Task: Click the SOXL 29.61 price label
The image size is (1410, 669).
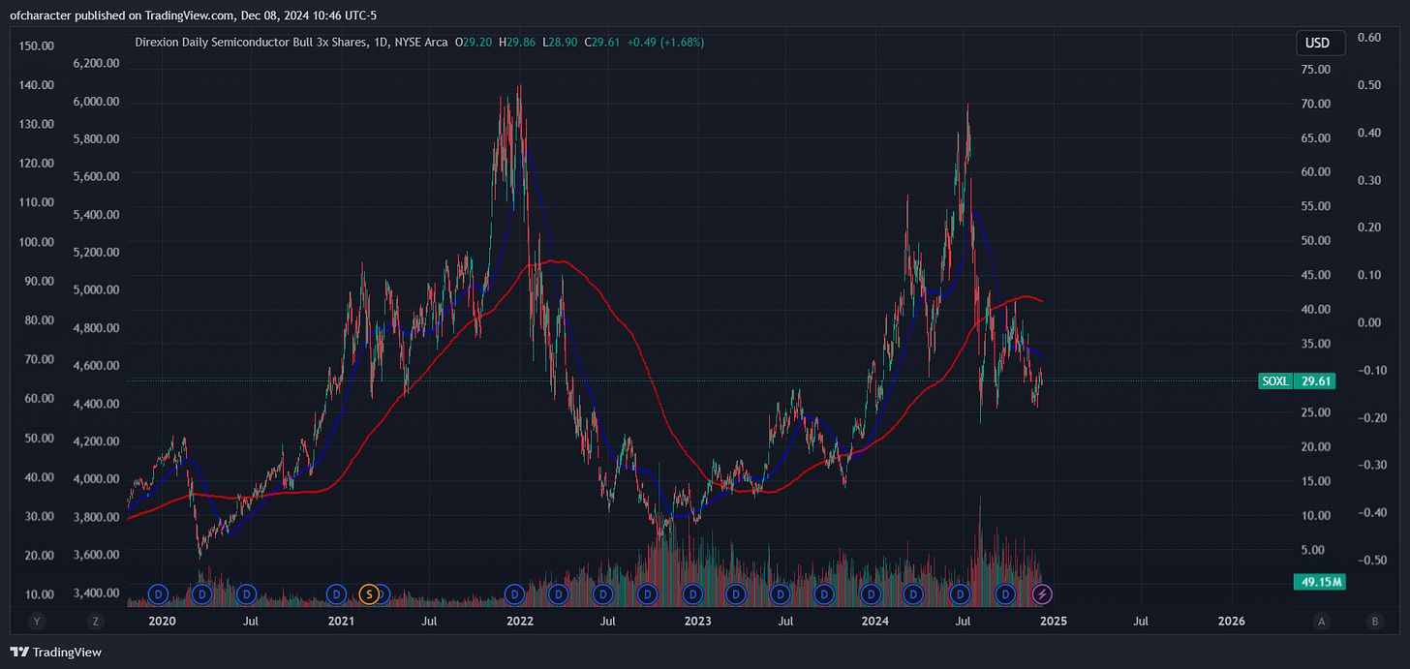Action: click(x=1297, y=381)
